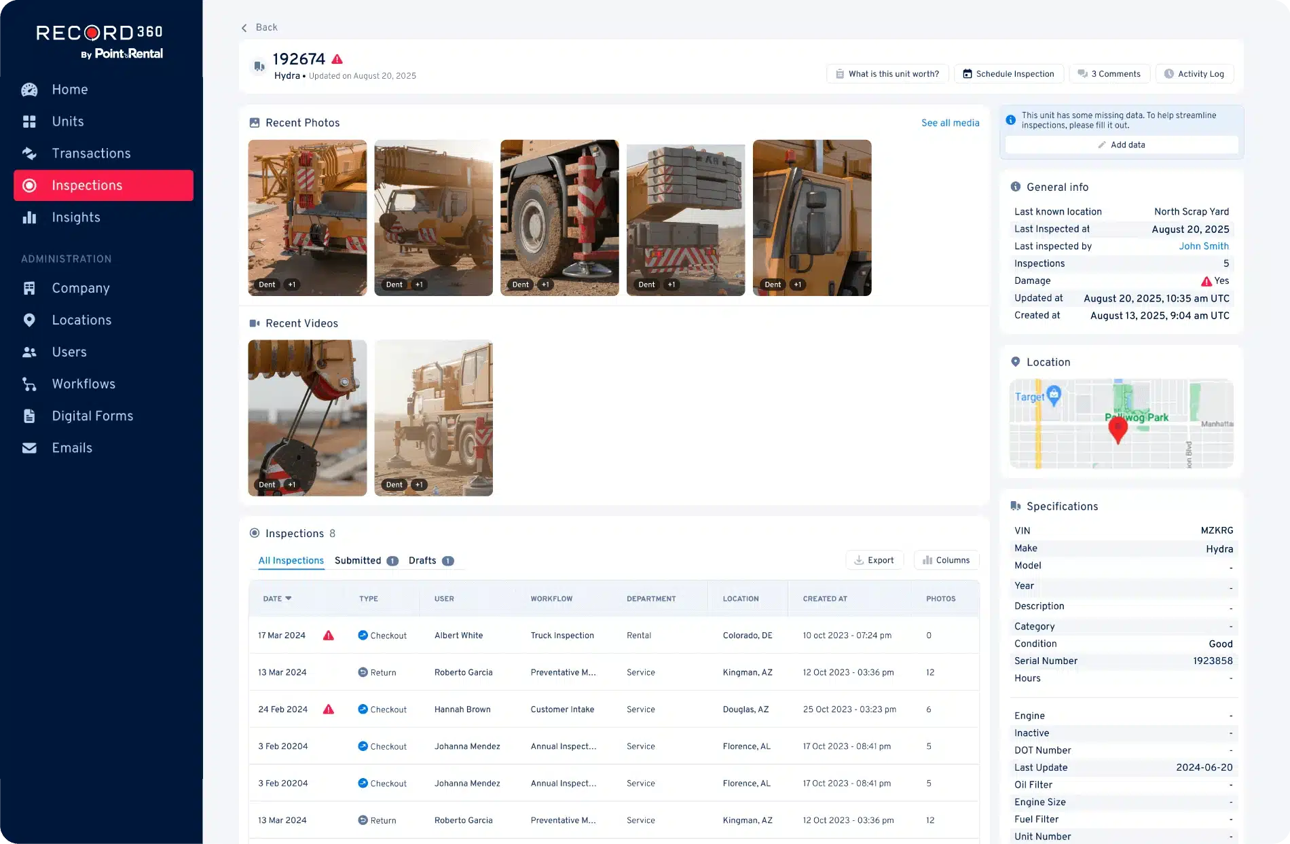This screenshot has width=1290, height=844.
Task: Click the Emails envelope icon
Action: (x=29, y=448)
